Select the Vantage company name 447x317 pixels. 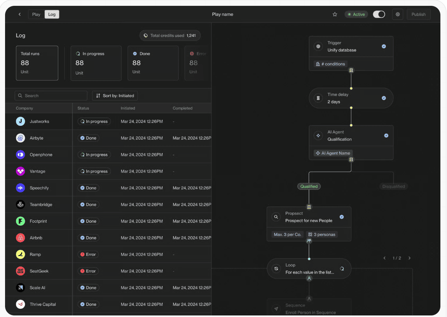(37, 171)
